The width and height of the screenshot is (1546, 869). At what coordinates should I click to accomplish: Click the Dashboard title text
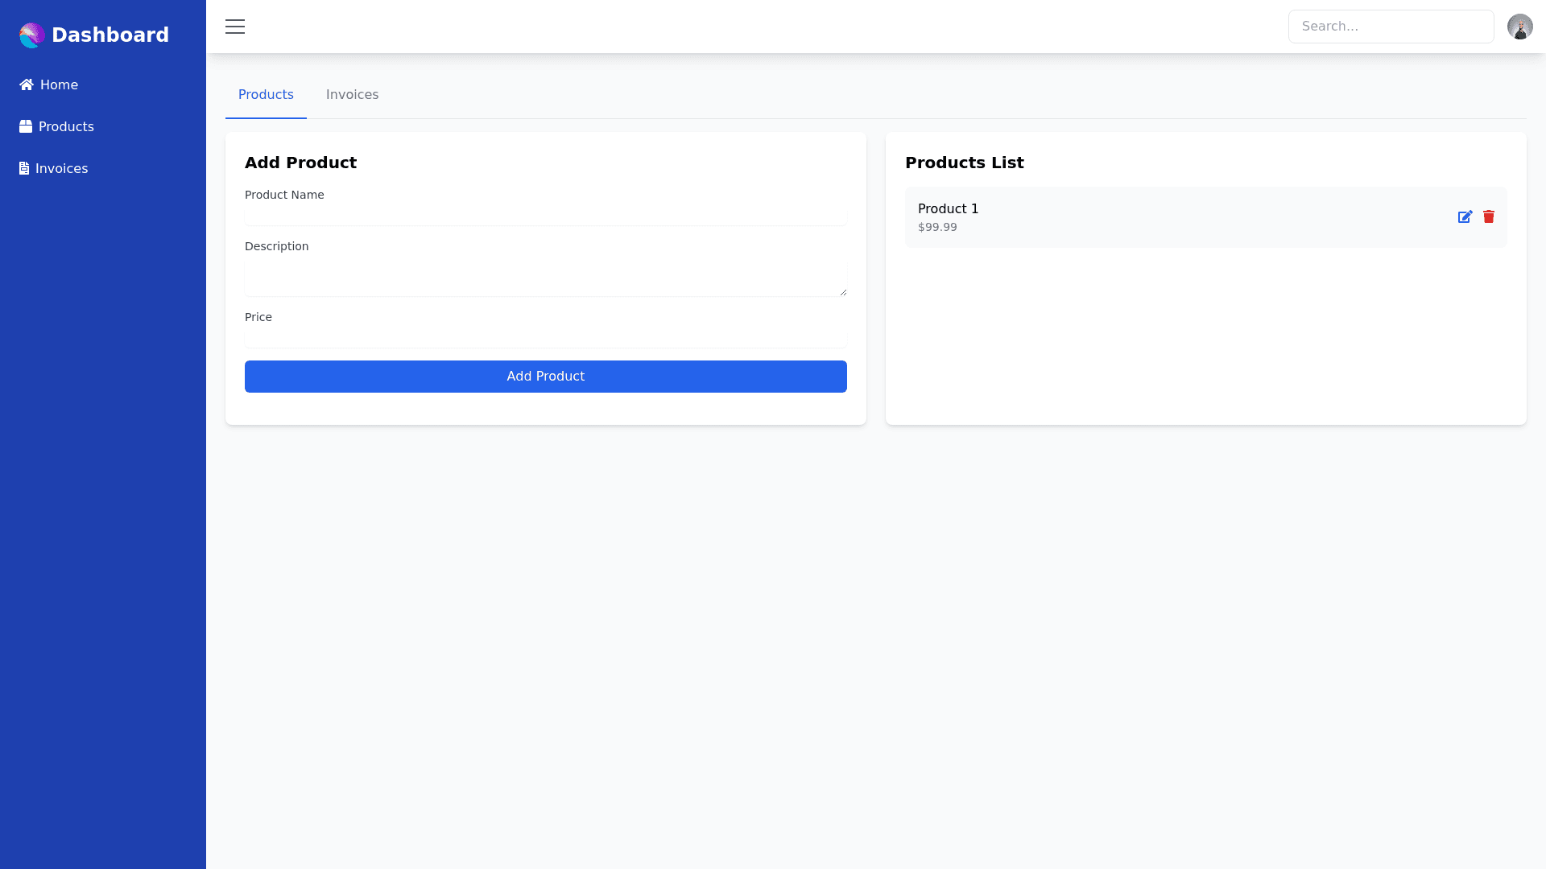point(110,35)
